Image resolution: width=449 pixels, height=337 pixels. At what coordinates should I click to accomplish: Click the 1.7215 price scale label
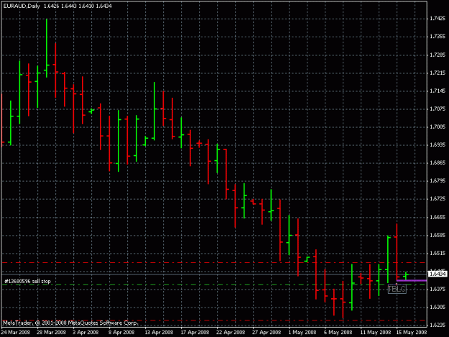click(438, 73)
